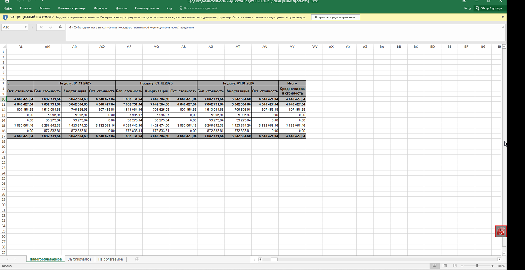Screen dimensions: 525x270
Task: Close the Protected View message bar
Action: click(x=503, y=17)
